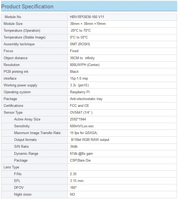The height and width of the screenshot is (199, 178).
Task: Select the module number HBV-RPI3838-160 V11
Action: point(87,17)
